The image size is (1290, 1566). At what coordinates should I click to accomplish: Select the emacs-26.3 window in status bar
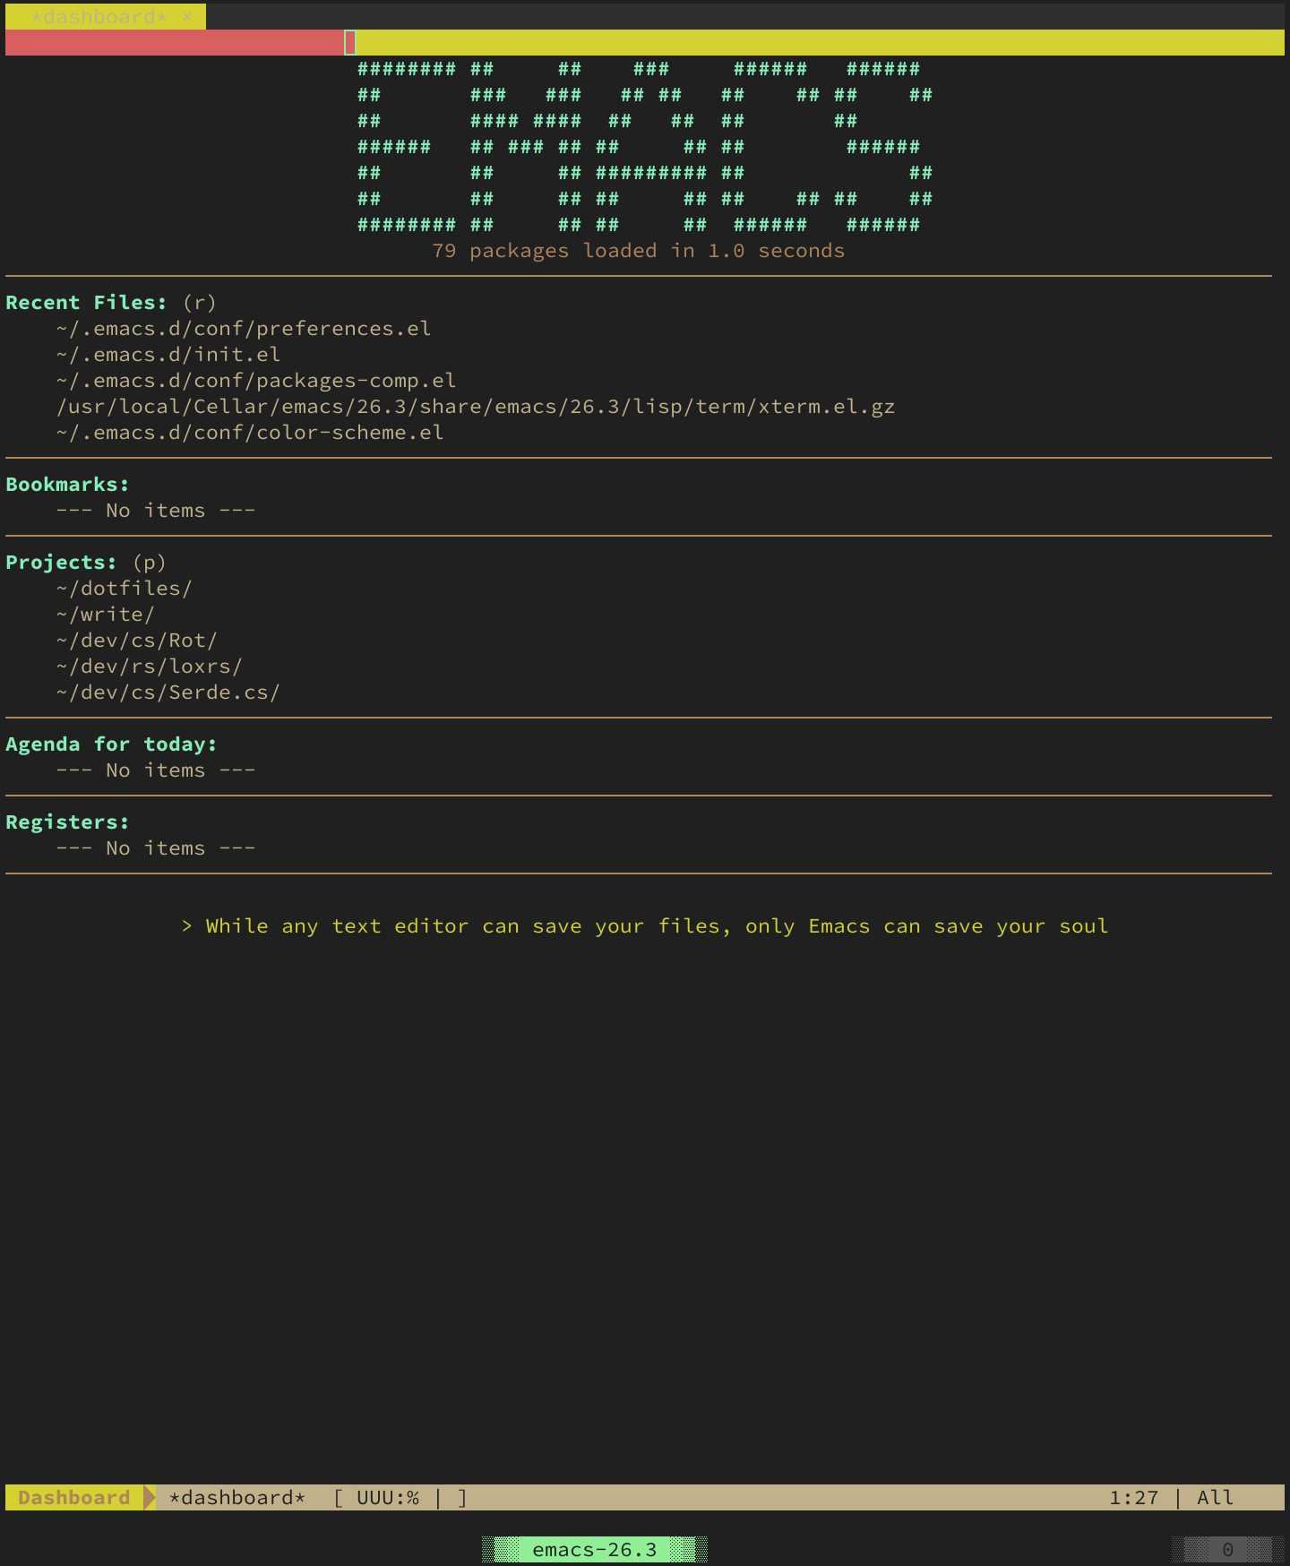pyautogui.click(x=595, y=1550)
